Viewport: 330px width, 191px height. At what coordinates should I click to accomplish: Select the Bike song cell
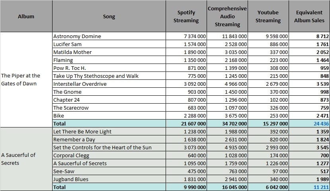(x=109, y=116)
